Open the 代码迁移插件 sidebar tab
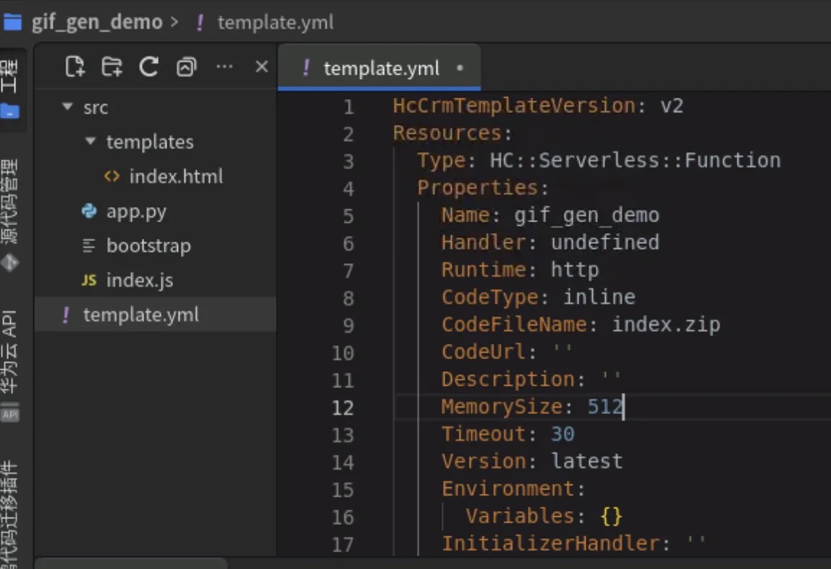 click(11, 515)
